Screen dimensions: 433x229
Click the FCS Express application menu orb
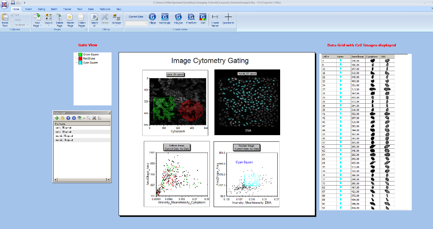click(5, 4)
